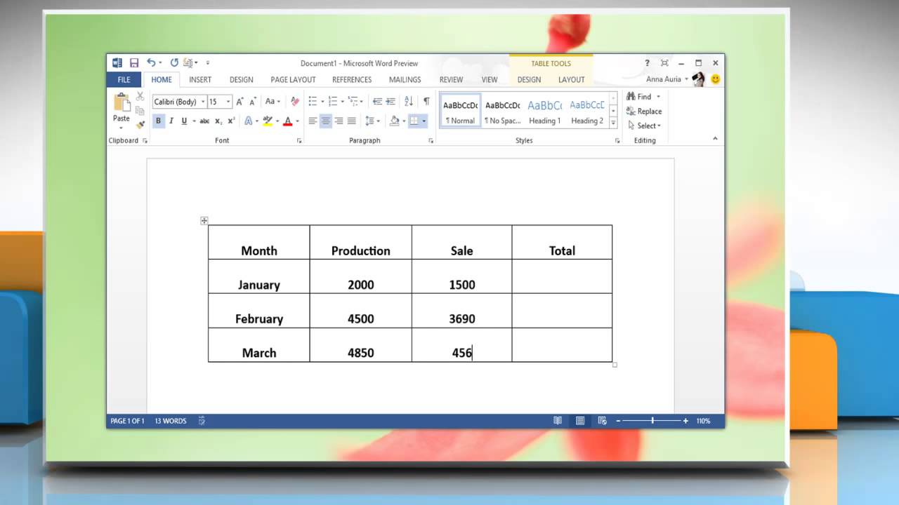Screen dimensions: 899x505
Task: Click the Format Painter brush icon
Action: pyautogui.click(x=140, y=125)
